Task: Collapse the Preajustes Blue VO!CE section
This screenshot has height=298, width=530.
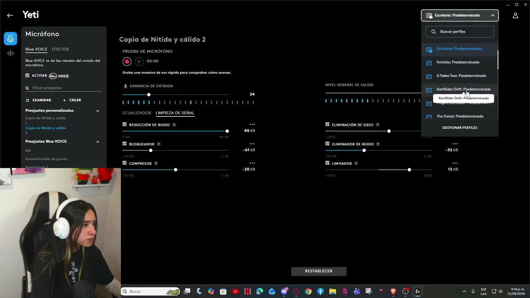Action: (98, 142)
